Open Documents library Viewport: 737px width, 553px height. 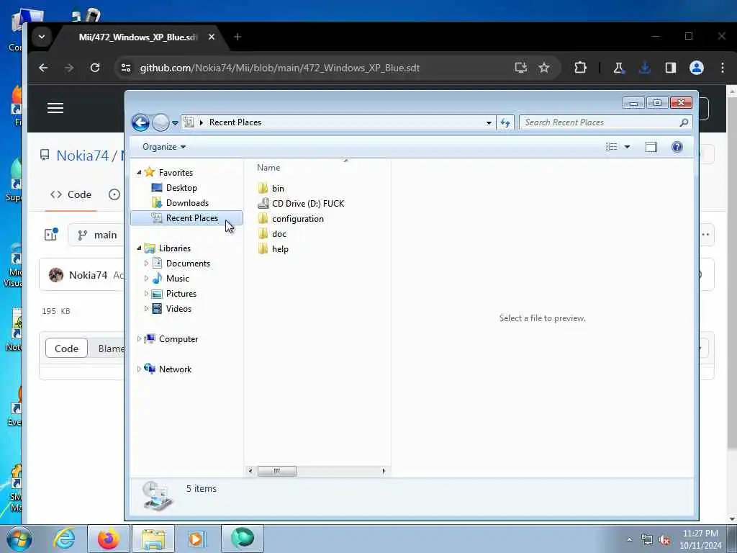188,264
